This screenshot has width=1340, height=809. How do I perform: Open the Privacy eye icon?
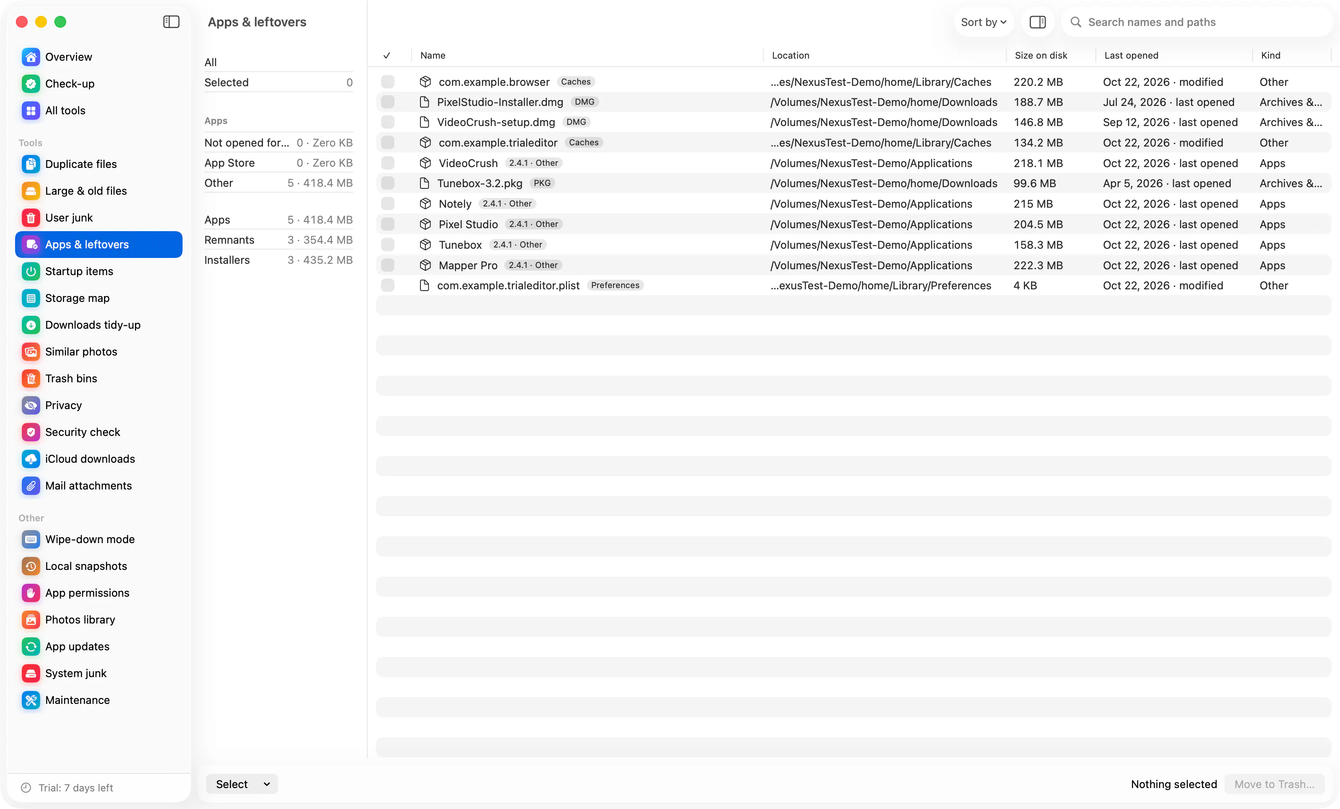click(x=31, y=405)
